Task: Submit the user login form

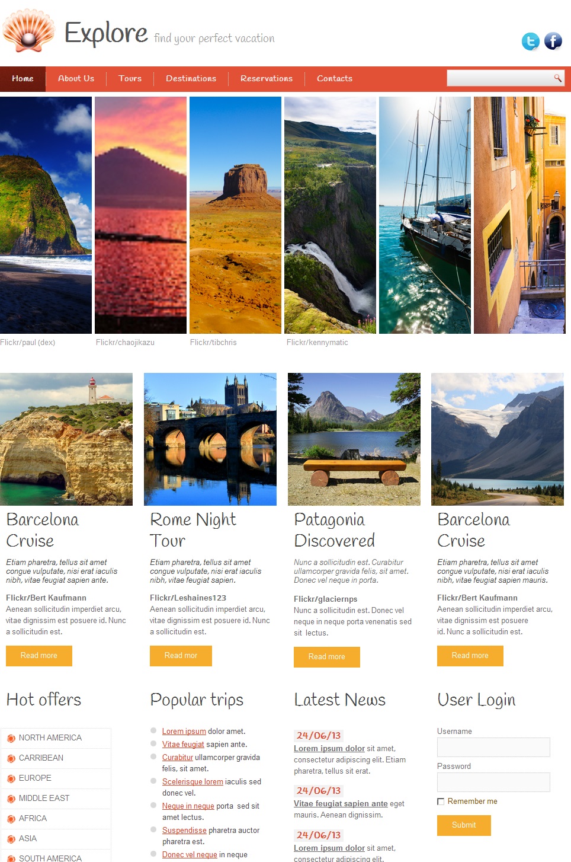Action: pyautogui.click(x=464, y=825)
